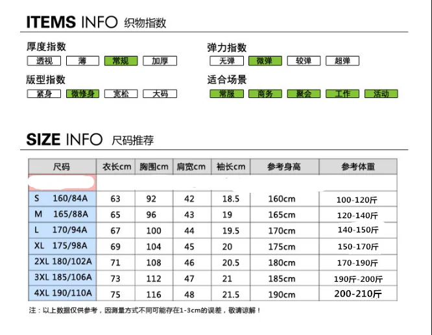
Task: Click the 肩宽cm column header
Action: (x=192, y=167)
